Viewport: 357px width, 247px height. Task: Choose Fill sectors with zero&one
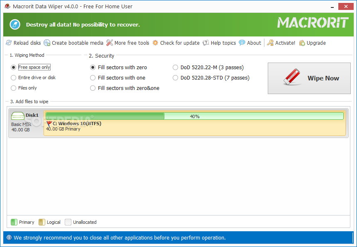[x=125, y=88]
